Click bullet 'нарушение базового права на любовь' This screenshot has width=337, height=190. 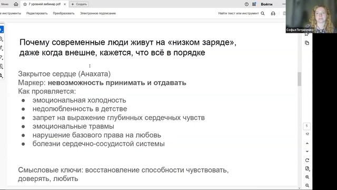tap(97, 135)
